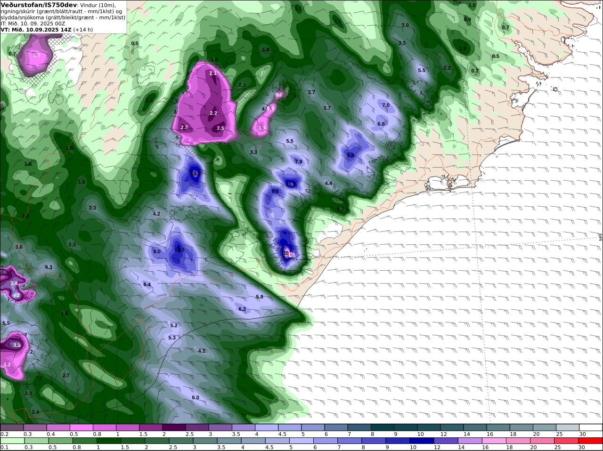
Task: Select the VT: Mið. 10.09.2025 14Z line
Action: coord(36,29)
